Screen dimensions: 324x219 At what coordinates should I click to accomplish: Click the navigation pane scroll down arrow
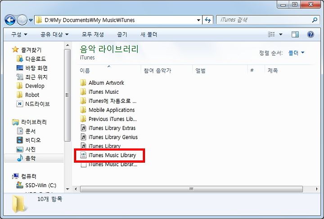tap(67, 189)
